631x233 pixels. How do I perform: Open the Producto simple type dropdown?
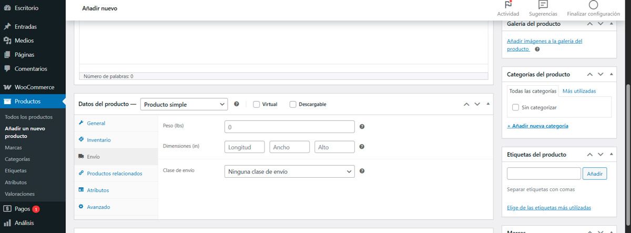click(184, 104)
